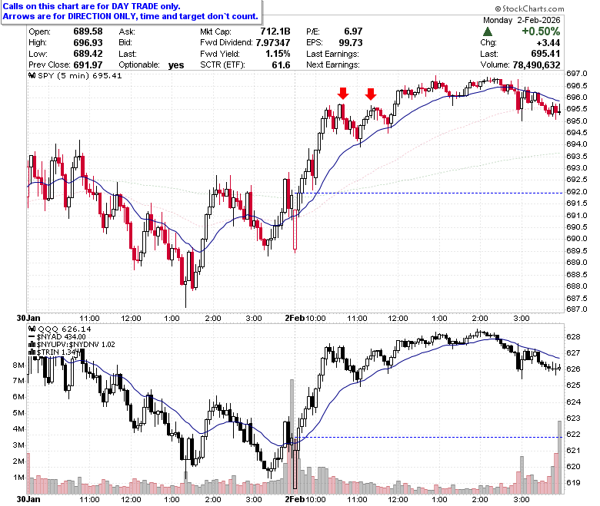
Task: Click the SPY (5 min) 695.41 label
Action: point(80,75)
